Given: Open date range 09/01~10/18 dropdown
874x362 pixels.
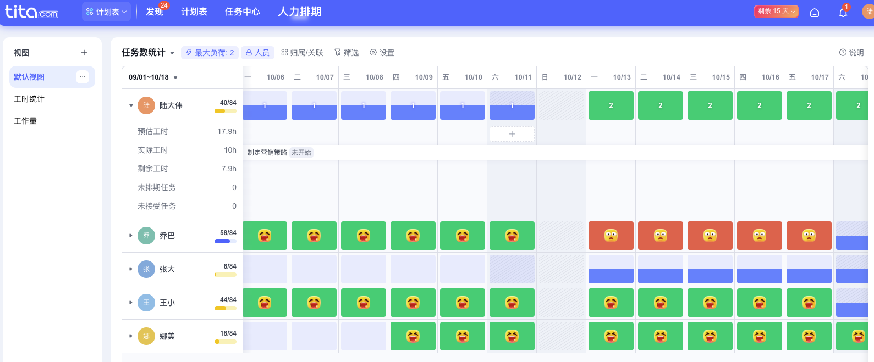Looking at the screenshot, I should [x=153, y=77].
